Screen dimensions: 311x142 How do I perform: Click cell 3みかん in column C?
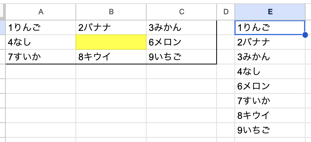tap(181, 27)
